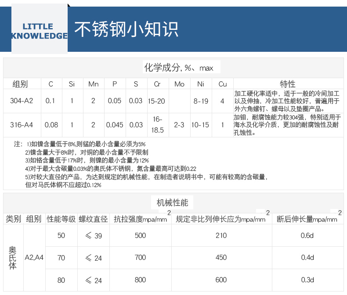Select the 700 tensile strength value
This screenshot has height=295, width=347.
pos(140,258)
